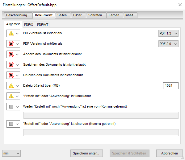Expand severity arrow for 'Dateigröße ist über (MB)'

coord(17,86)
